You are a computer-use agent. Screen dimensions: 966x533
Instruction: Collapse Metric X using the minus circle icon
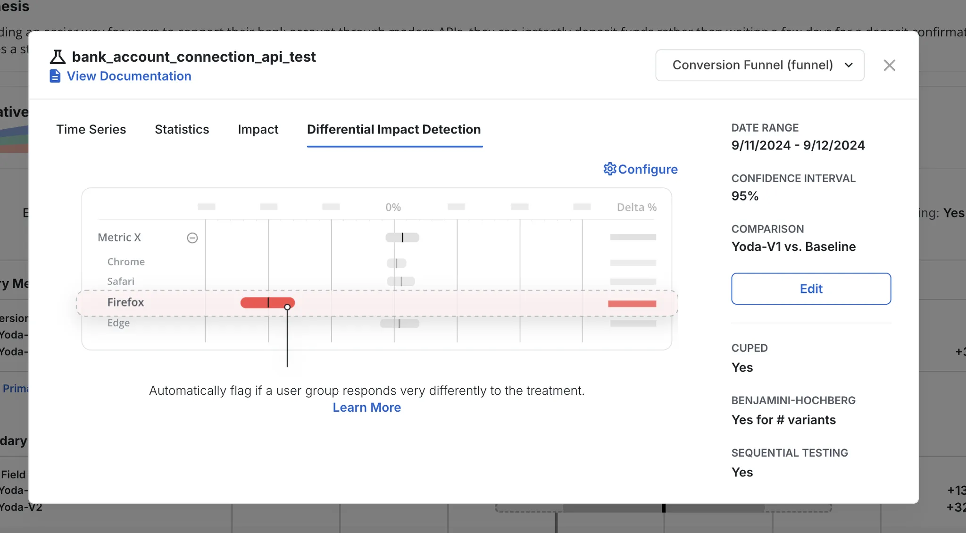point(192,238)
